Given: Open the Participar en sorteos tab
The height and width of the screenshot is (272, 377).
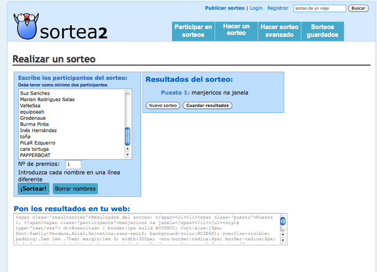Looking at the screenshot, I should point(193,31).
